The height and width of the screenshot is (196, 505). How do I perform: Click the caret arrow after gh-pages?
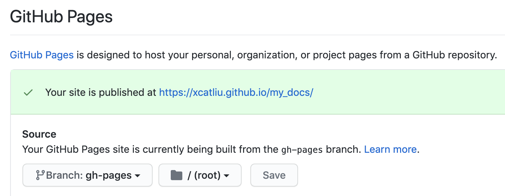[137, 176]
